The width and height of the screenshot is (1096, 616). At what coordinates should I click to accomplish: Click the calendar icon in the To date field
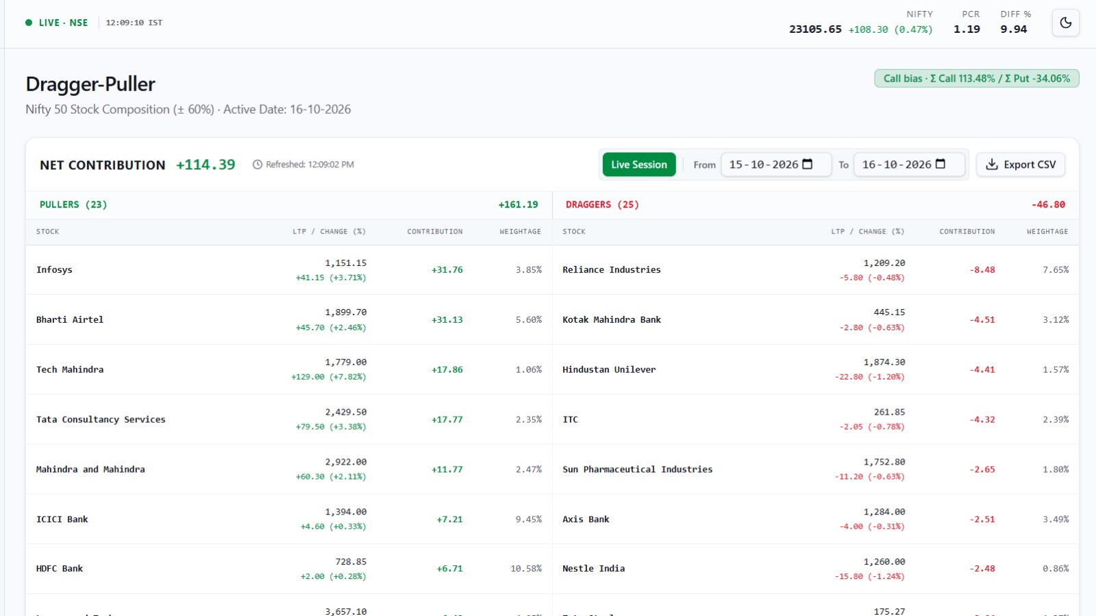click(x=941, y=164)
